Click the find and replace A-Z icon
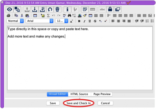Screen dimensions: 156x109 [74, 15]
